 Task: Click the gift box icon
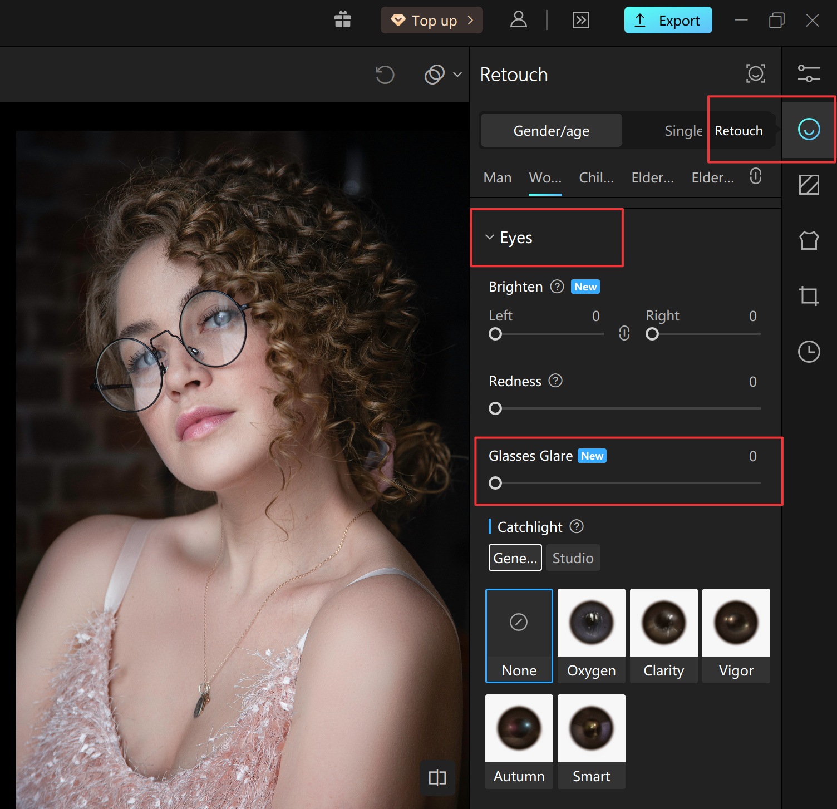click(x=343, y=20)
